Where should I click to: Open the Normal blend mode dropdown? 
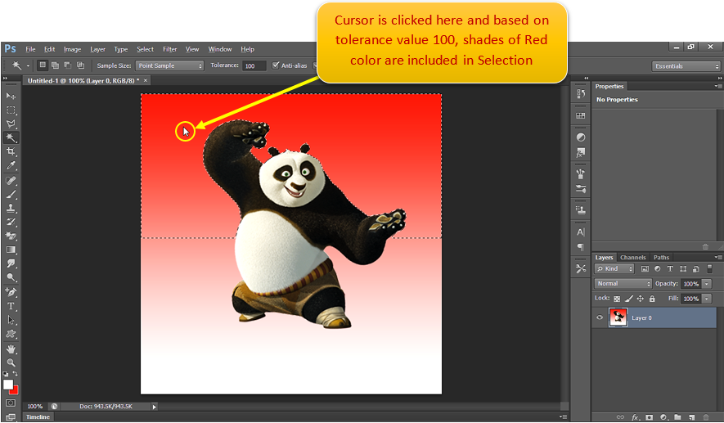(623, 284)
